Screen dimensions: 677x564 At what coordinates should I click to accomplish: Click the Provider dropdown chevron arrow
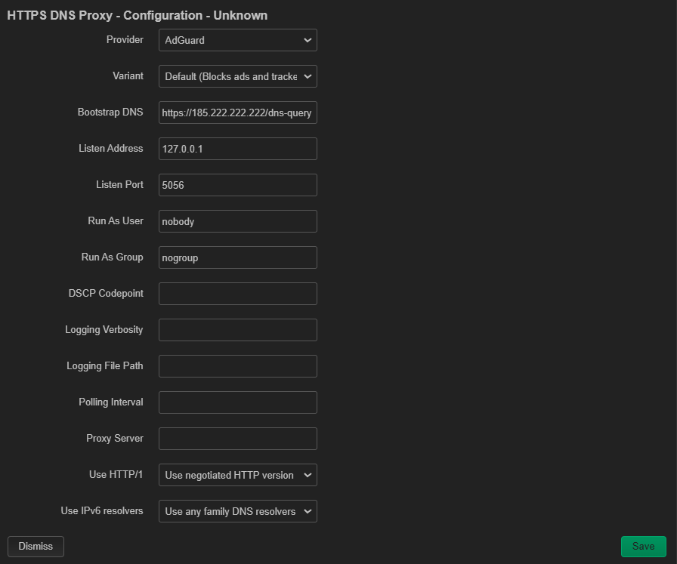click(x=308, y=40)
